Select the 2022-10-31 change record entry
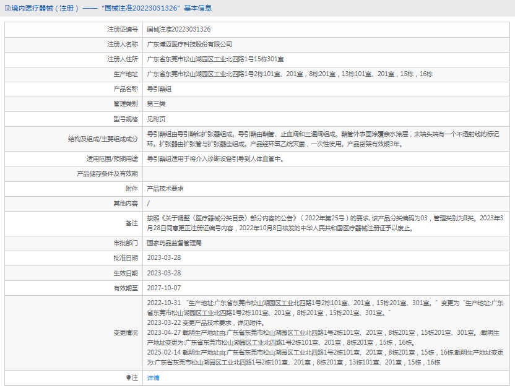The height and width of the screenshot is (388, 515). 325,308
